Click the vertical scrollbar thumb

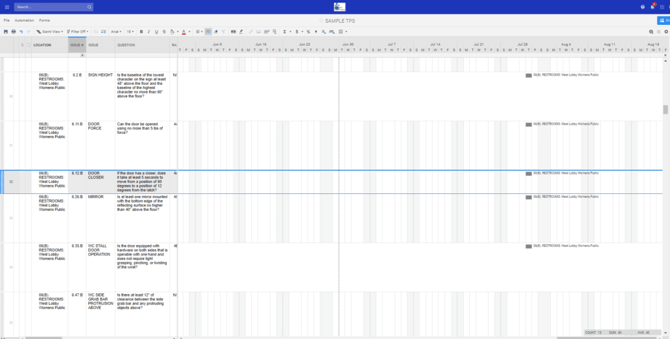665,110
